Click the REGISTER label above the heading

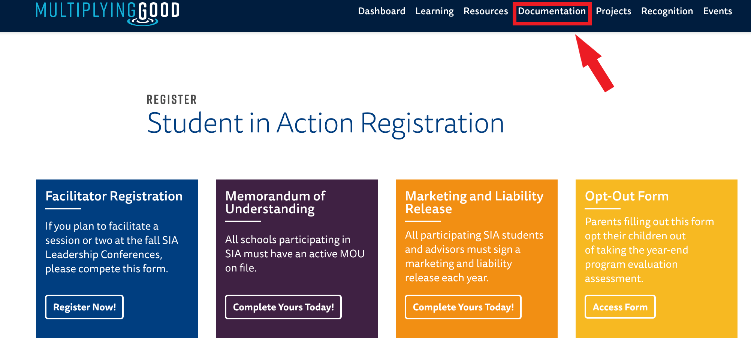(x=172, y=99)
